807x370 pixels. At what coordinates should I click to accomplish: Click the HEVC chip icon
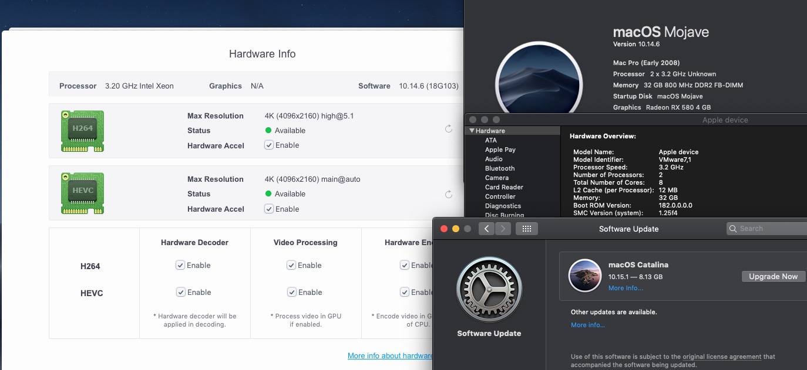(82, 194)
